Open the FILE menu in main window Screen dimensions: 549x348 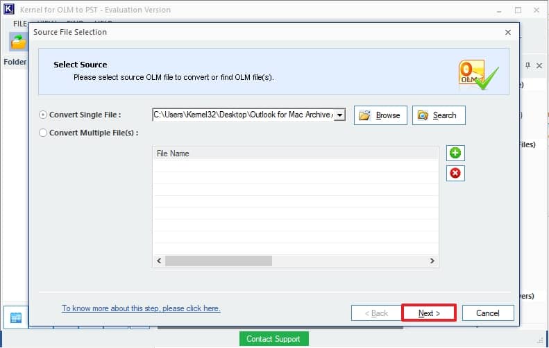20,24
